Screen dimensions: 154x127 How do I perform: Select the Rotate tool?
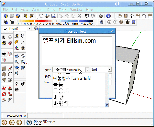(4, 94)
